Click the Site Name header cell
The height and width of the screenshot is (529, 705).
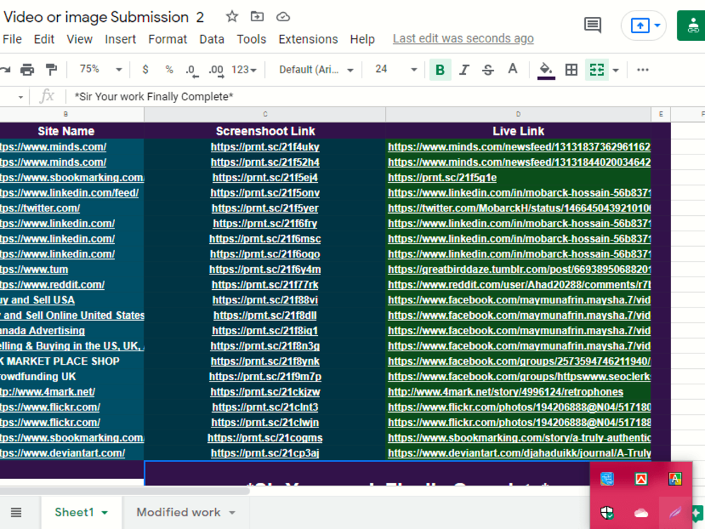tap(66, 131)
